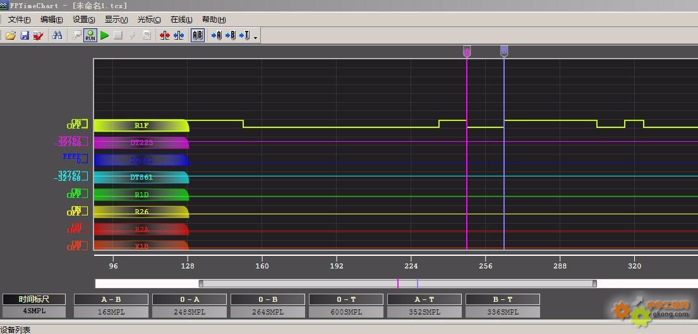Open the 在线(L) menu
This screenshot has width=698, height=334.
[181, 20]
